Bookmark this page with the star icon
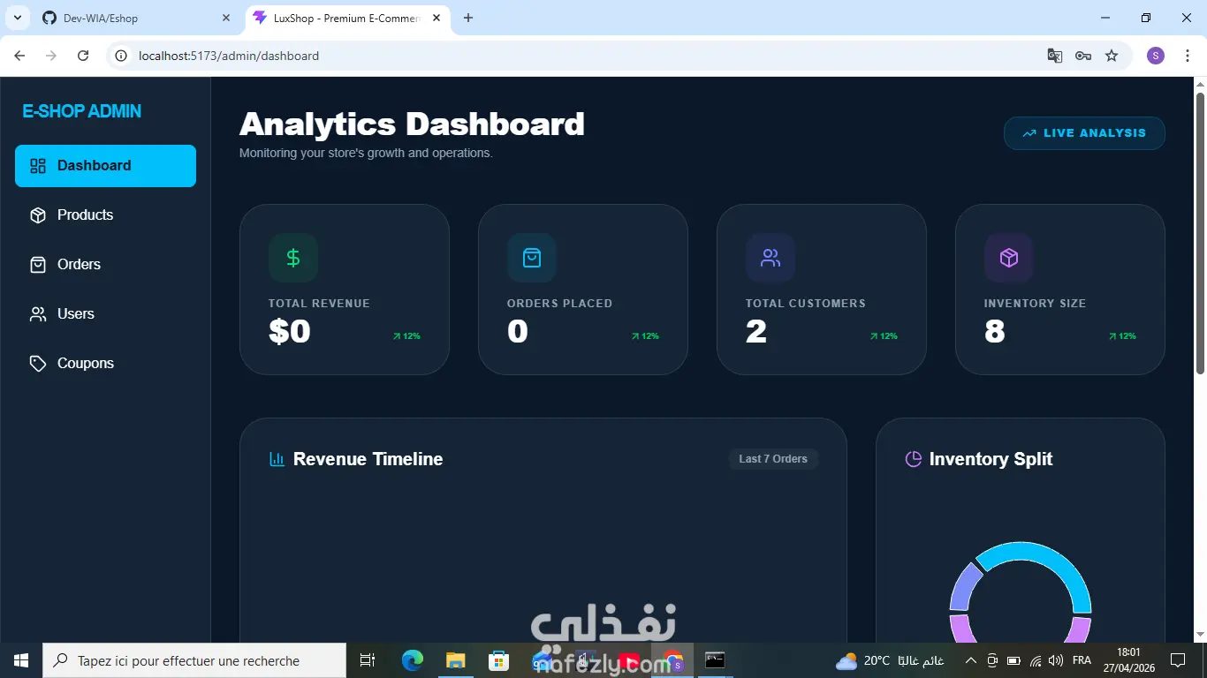This screenshot has height=678, width=1207. coord(1112,56)
